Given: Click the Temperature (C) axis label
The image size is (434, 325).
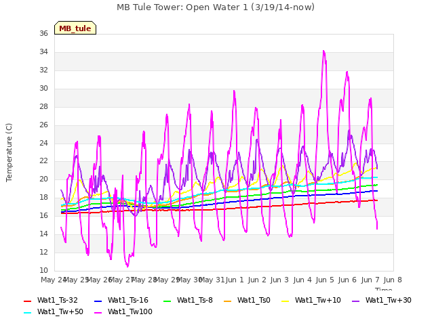Looking at the screenshot, I should pos(9,152).
